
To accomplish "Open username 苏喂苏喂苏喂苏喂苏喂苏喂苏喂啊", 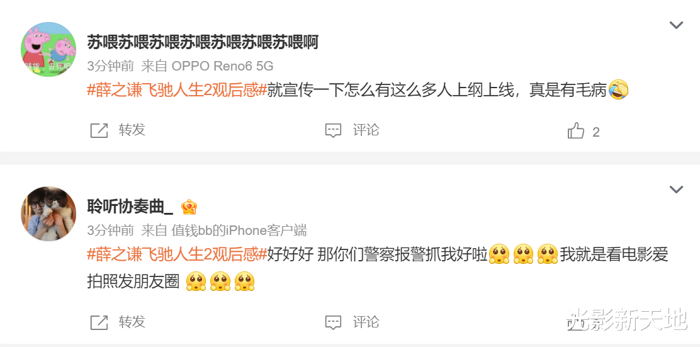I will pos(202,42).
